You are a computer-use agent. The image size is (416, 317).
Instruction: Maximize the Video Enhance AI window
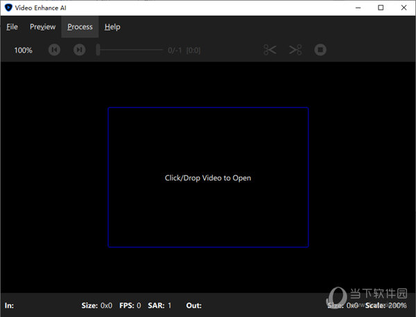pos(381,8)
